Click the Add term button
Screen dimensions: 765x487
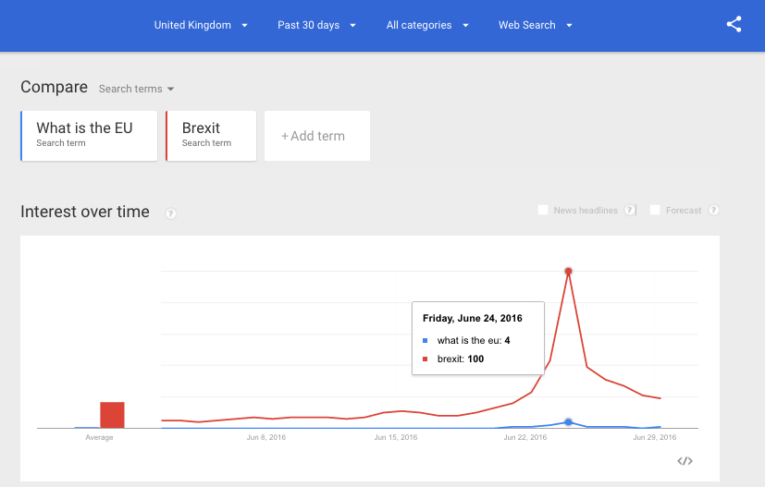tap(316, 136)
